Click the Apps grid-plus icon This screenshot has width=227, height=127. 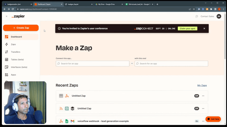point(7,75)
